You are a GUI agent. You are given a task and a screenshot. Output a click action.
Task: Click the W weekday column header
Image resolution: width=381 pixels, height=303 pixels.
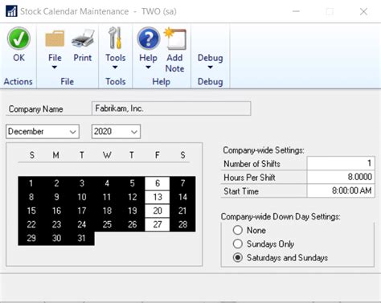107,155
